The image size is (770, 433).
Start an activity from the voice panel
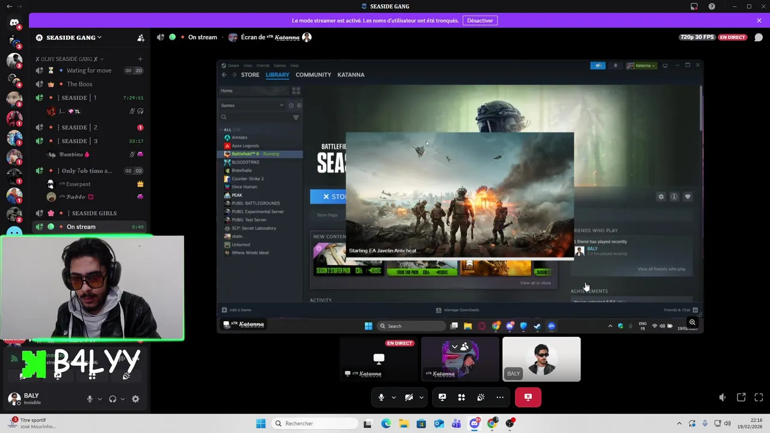92,376
